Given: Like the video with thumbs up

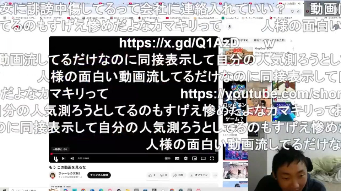Looking at the screenshot, I should point(152,175).
